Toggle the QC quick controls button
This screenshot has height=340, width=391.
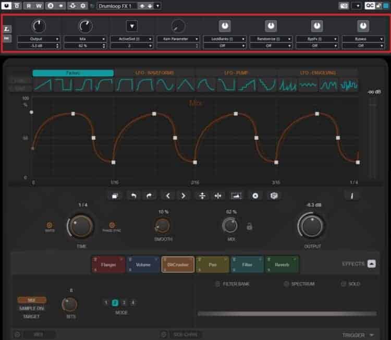coord(370,6)
